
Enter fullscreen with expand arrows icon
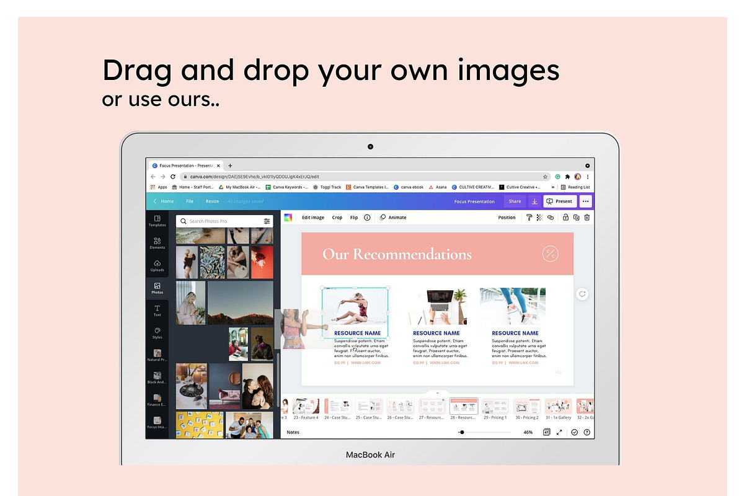[559, 432]
